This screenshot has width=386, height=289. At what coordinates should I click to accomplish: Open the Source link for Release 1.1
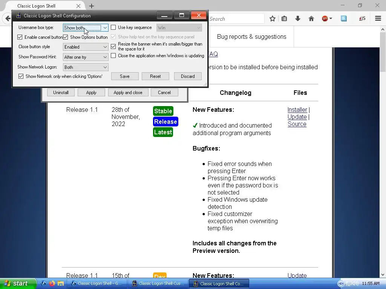pyautogui.click(x=297, y=124)
